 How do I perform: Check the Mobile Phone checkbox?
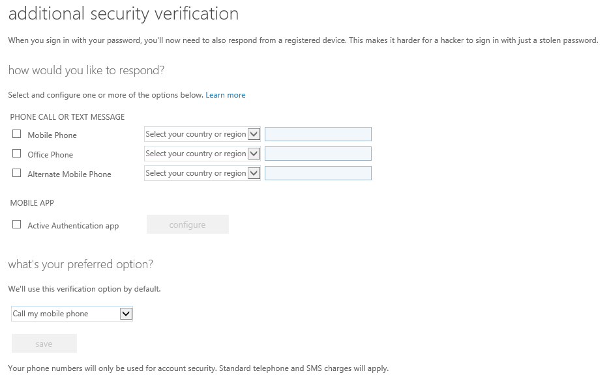tap(17, 135)
